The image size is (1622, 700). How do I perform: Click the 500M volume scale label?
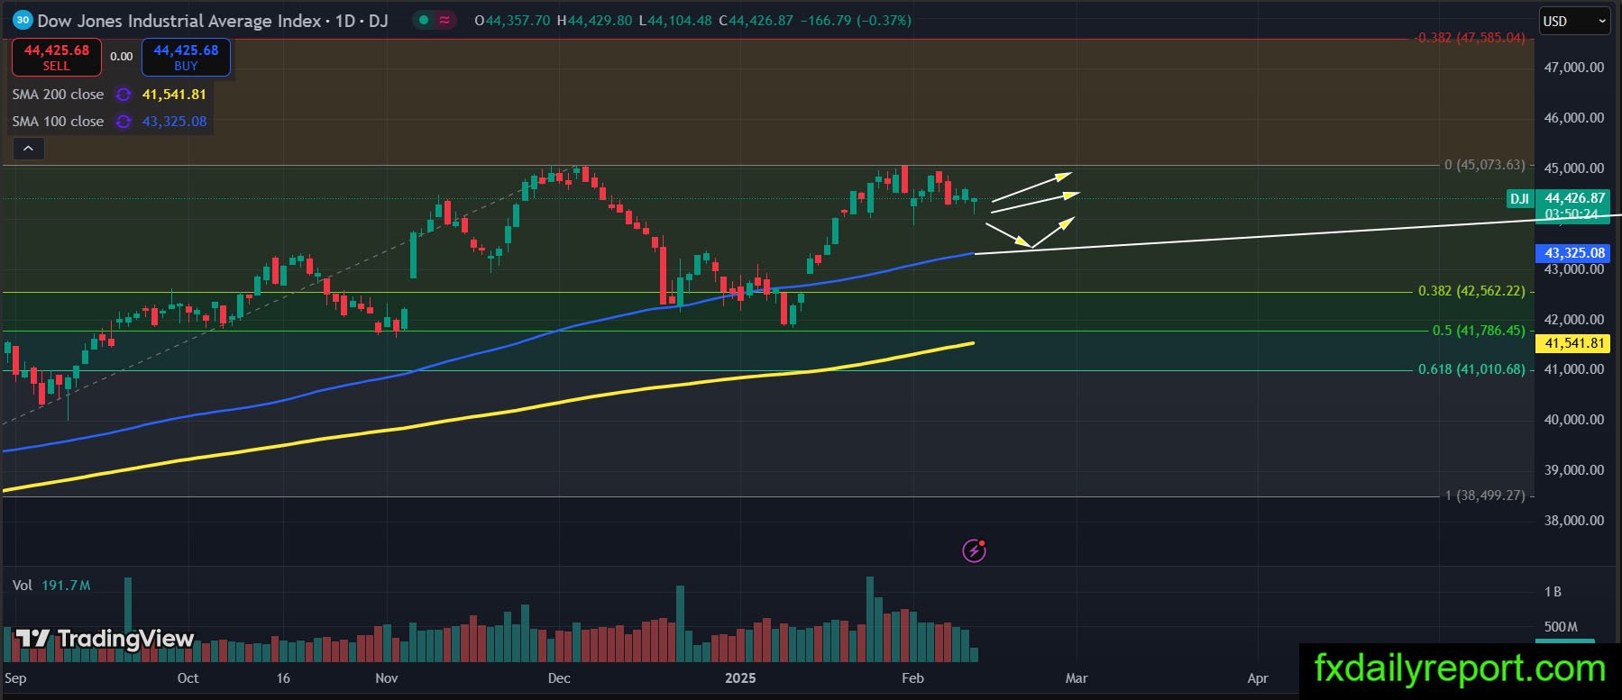(1561, 627)
